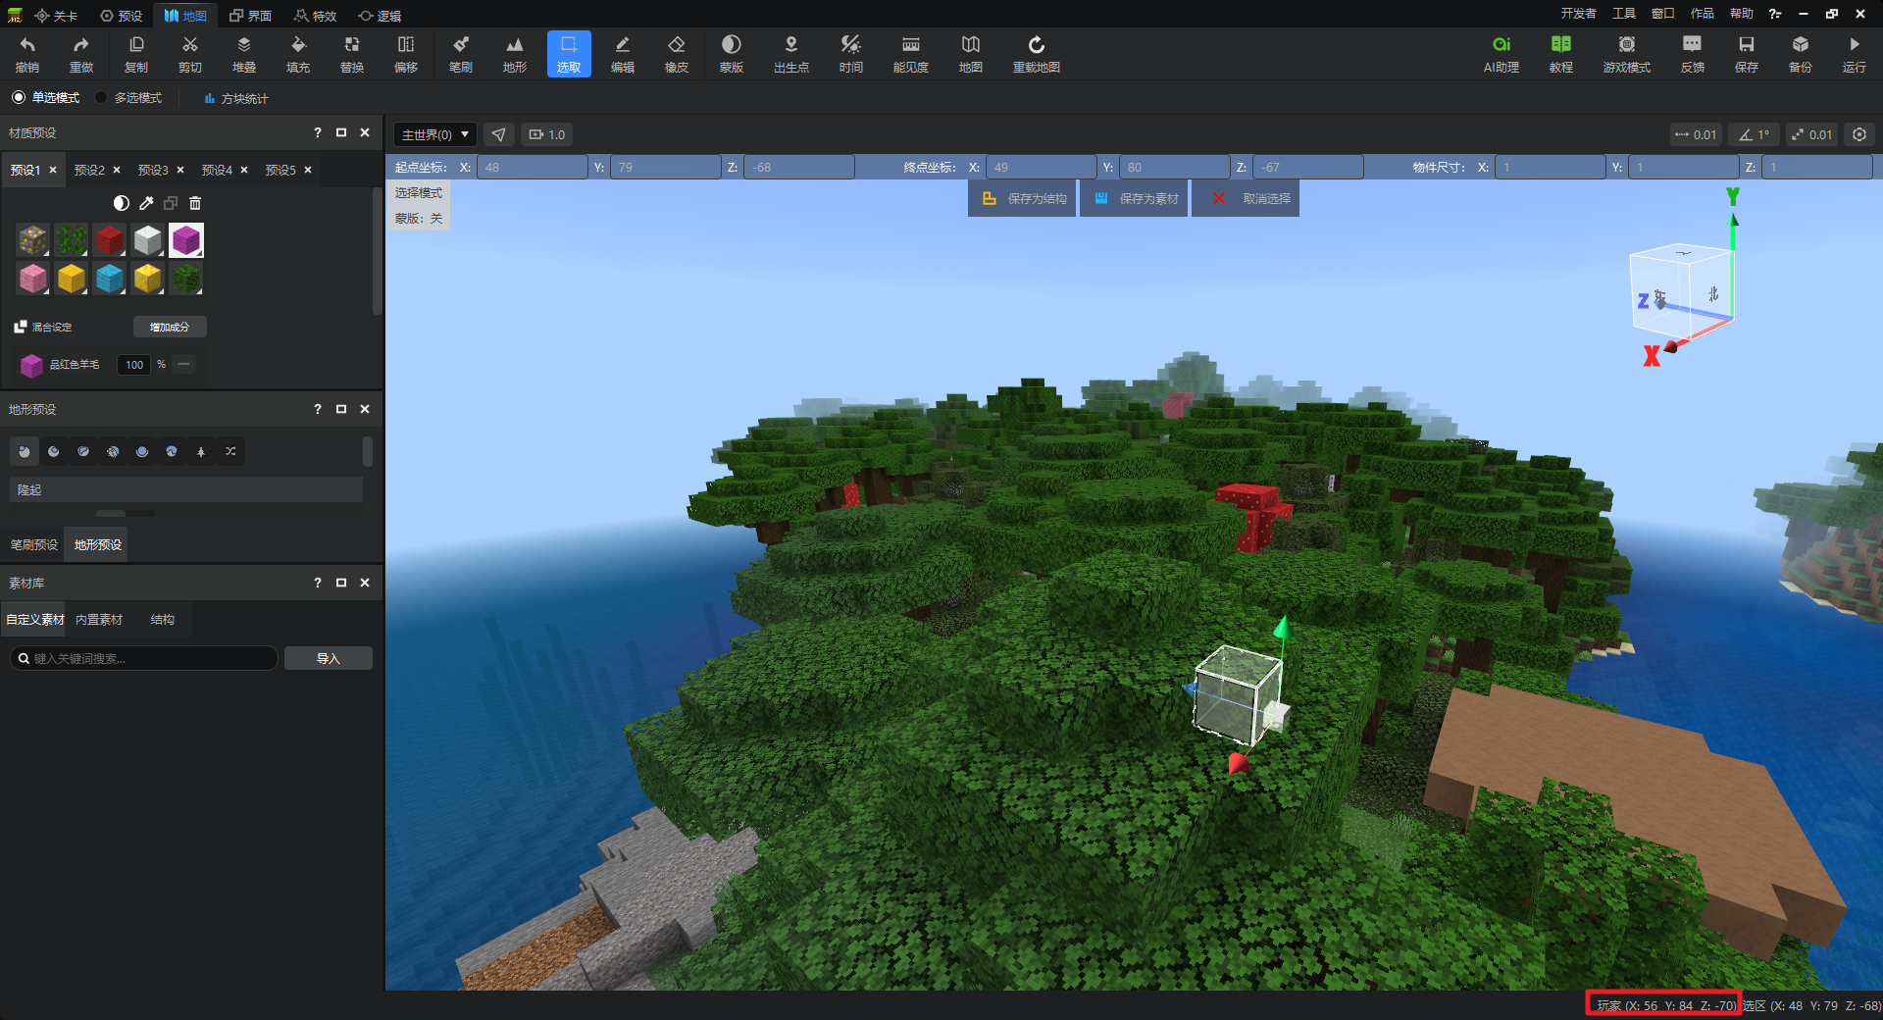Image resolution: width=1883 pixels, height=1020 pixels.
Task: Select 多选模式 multi-select radio
Action: [128, 98]
